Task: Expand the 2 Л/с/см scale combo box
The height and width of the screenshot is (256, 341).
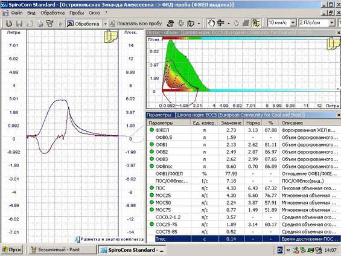Action: [332, 22]
